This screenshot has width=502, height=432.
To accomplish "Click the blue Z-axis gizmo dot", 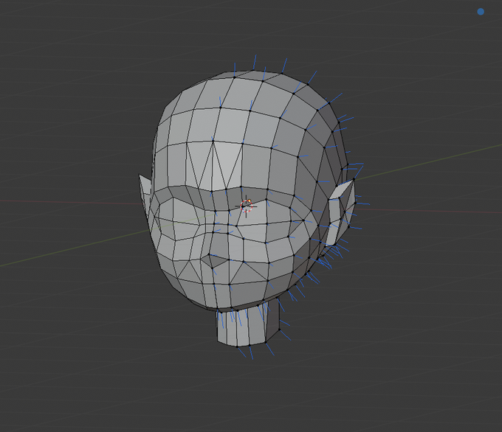I will tap(481, 12).
